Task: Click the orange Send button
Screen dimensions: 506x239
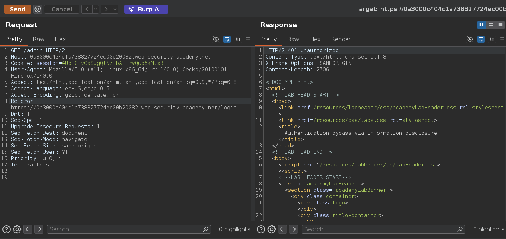Action: (x=18, y=9)
